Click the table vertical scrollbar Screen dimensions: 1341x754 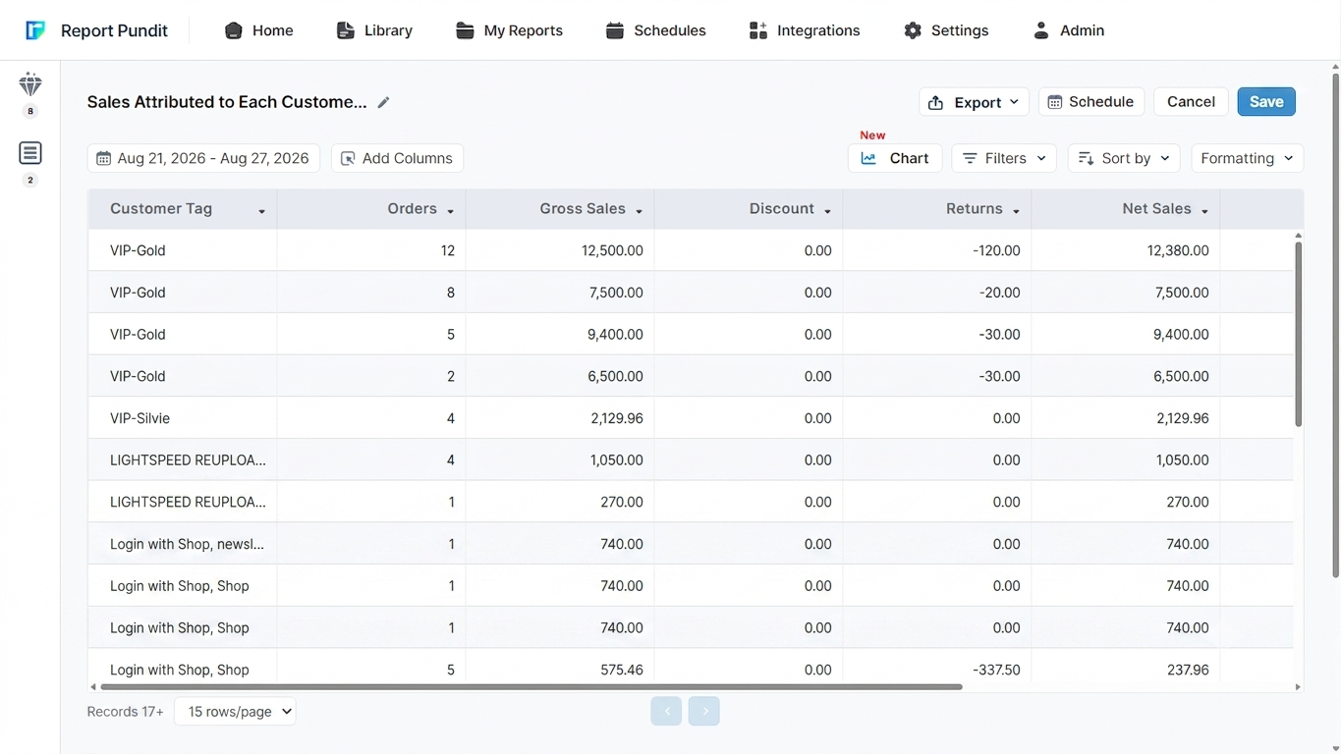click(1298, 334)
